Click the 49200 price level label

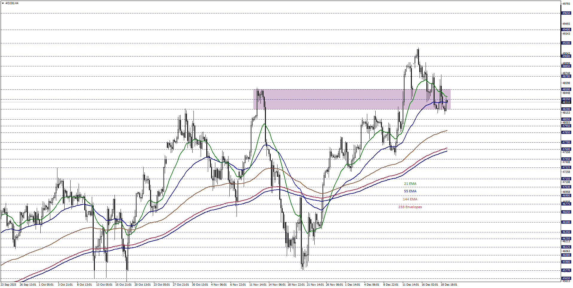pos(566,43)
